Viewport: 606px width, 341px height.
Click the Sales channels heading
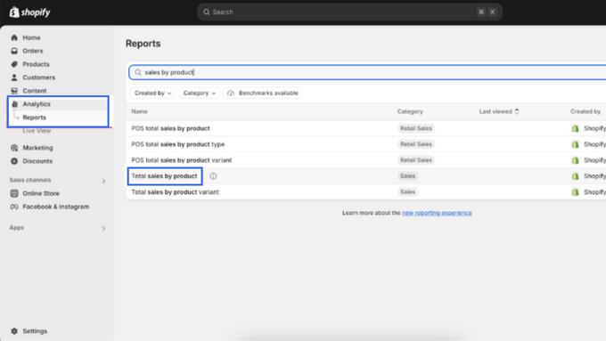(x=30, y=180)
